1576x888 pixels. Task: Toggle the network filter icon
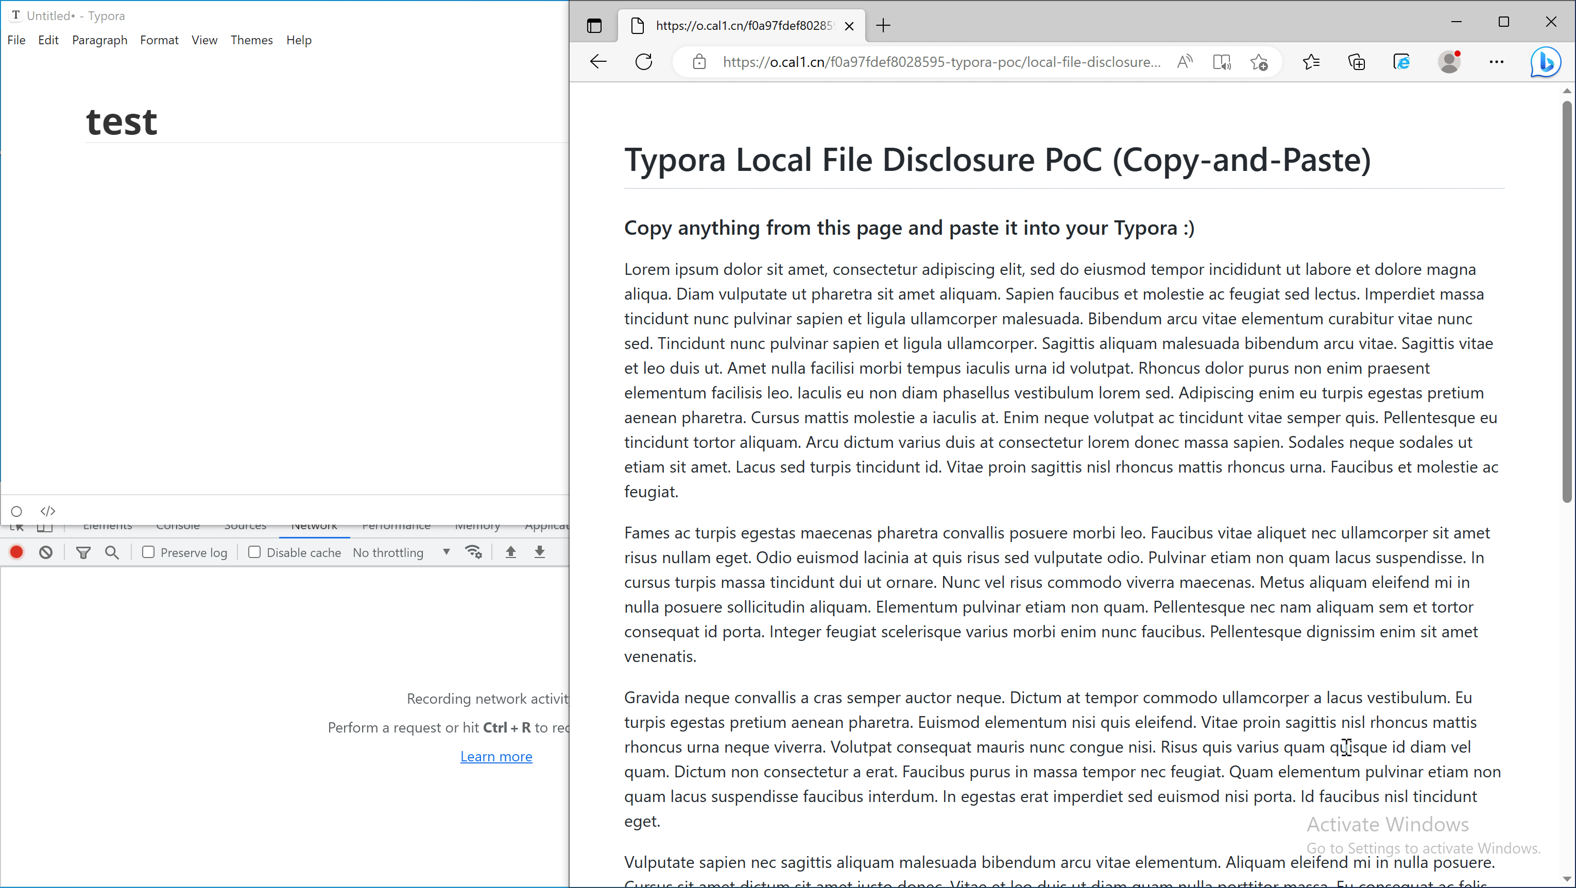(83, 552)
